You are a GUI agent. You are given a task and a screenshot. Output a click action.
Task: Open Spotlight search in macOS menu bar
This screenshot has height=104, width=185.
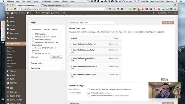click(x=177, y=1)
